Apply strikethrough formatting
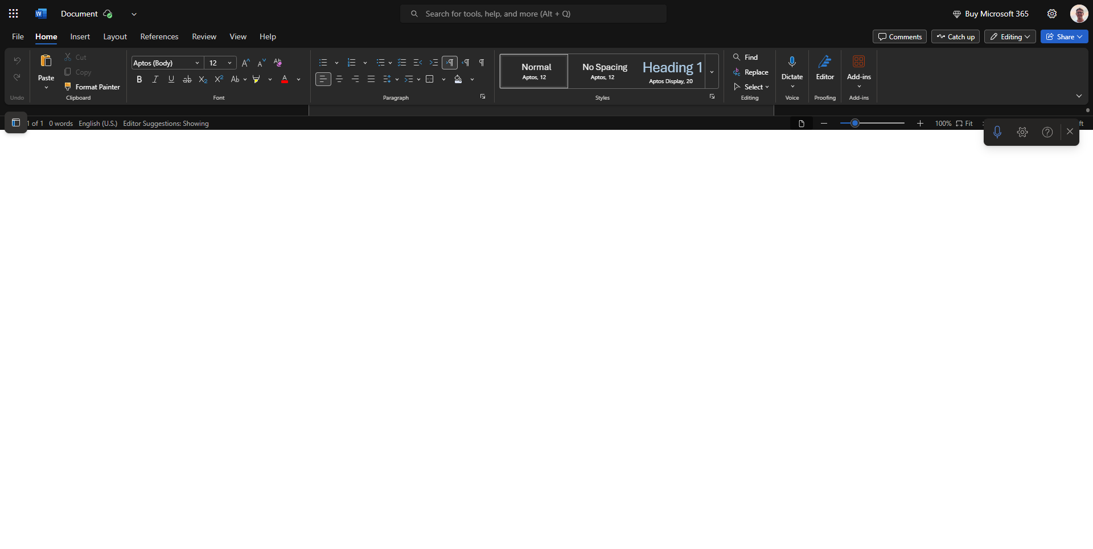 (187, 79)
